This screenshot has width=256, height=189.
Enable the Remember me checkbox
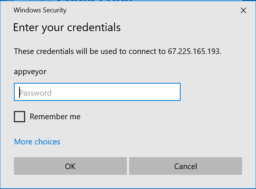click(20, 117)
